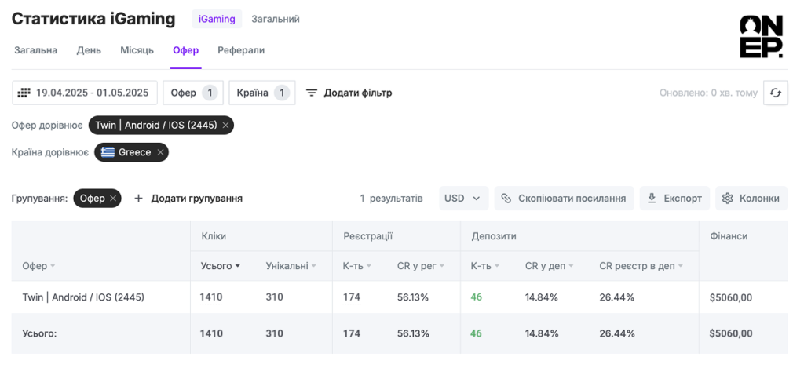Open the Офер filter button

[193, 93]
